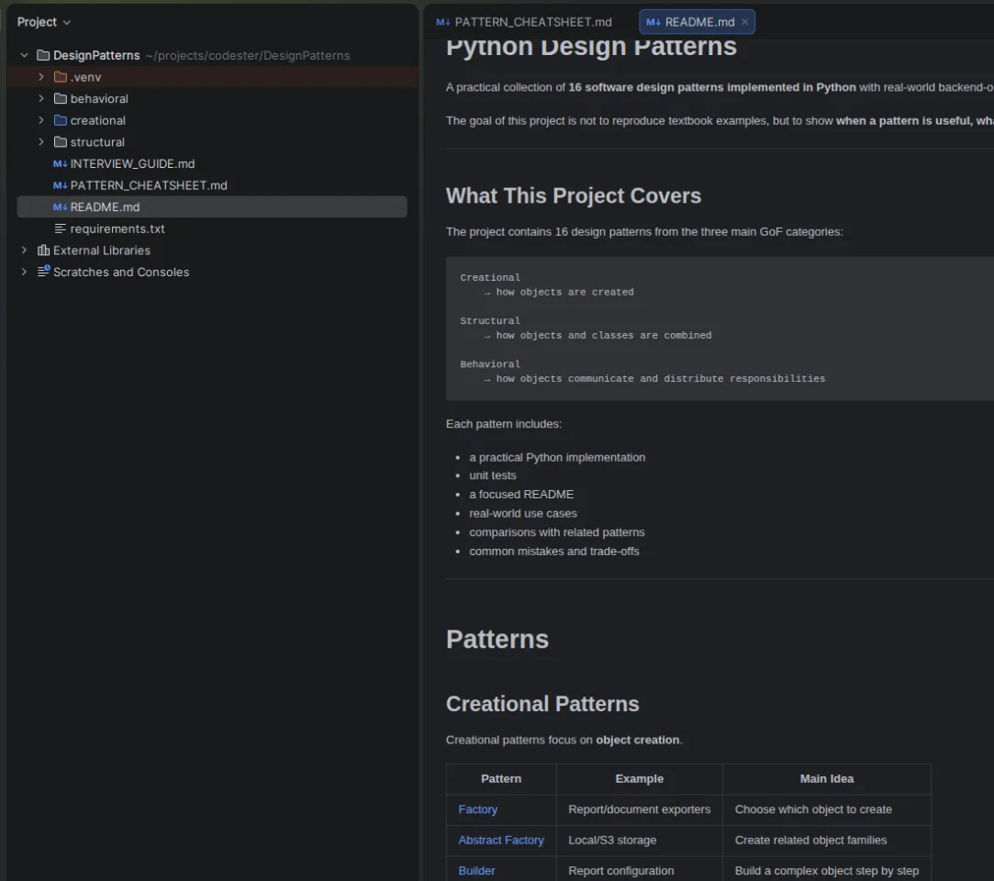Click the behavioral folder icon

[61, 98]
